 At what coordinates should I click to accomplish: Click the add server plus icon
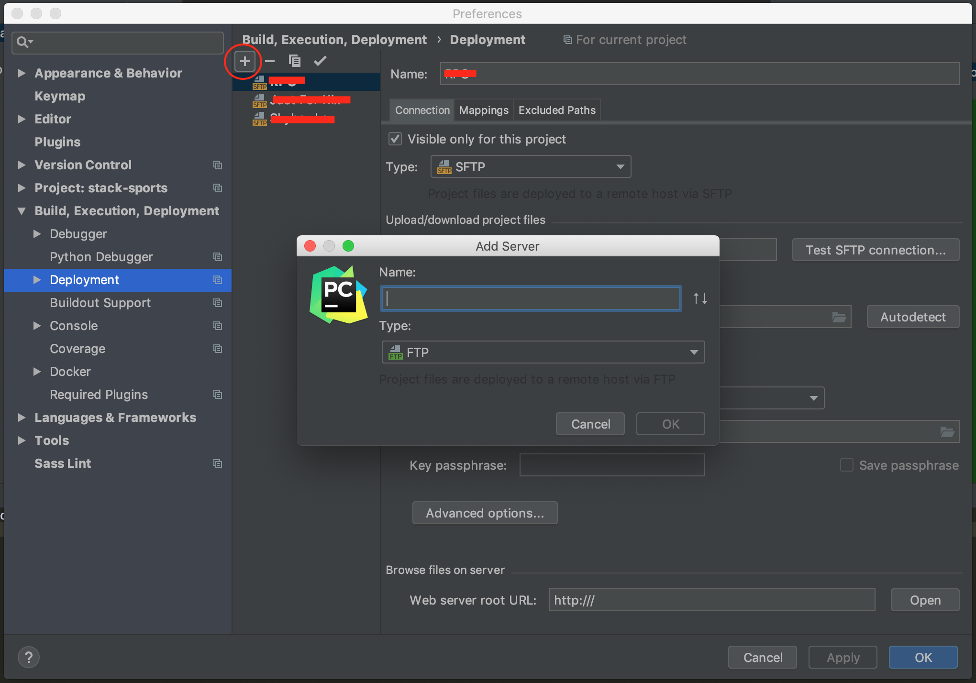244,61
